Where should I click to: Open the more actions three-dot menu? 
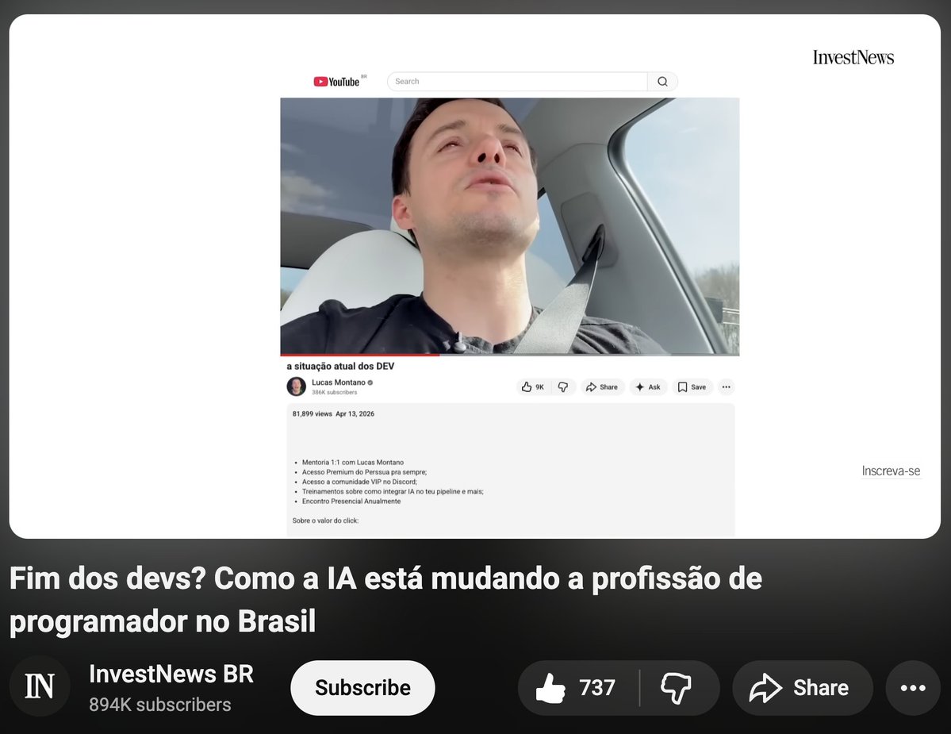pyautogui.click(x=913, y=688)
